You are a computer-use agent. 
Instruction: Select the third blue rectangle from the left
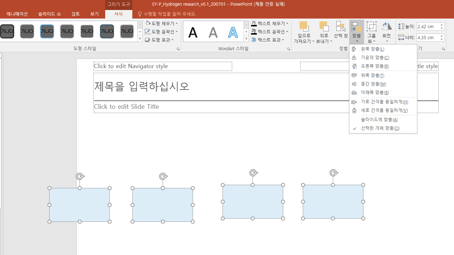coord(253,202)
